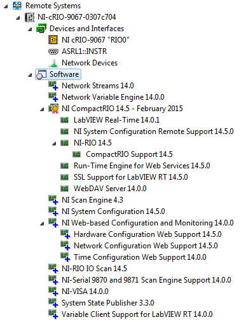The image size is (244, 322).
Task: Select the Remote Systems label
Action: (53, 6)
